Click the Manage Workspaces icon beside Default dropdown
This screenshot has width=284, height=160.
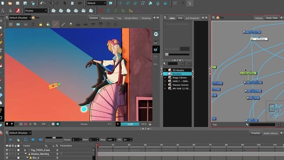coord(111,3)
